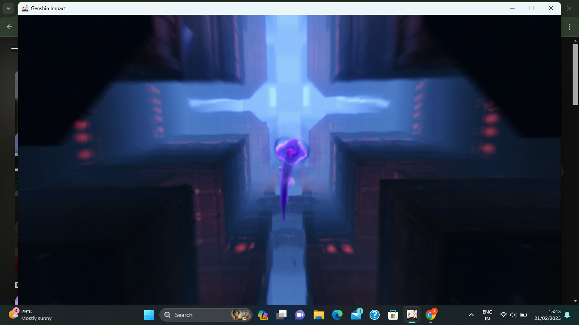Switch to Google Chrome on the taskbar
The width and height of the screenshot is (579, 325).
coord(431,315)
